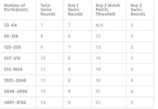
Task: Click the 4097–8192 participants cell
Action: 15,102
